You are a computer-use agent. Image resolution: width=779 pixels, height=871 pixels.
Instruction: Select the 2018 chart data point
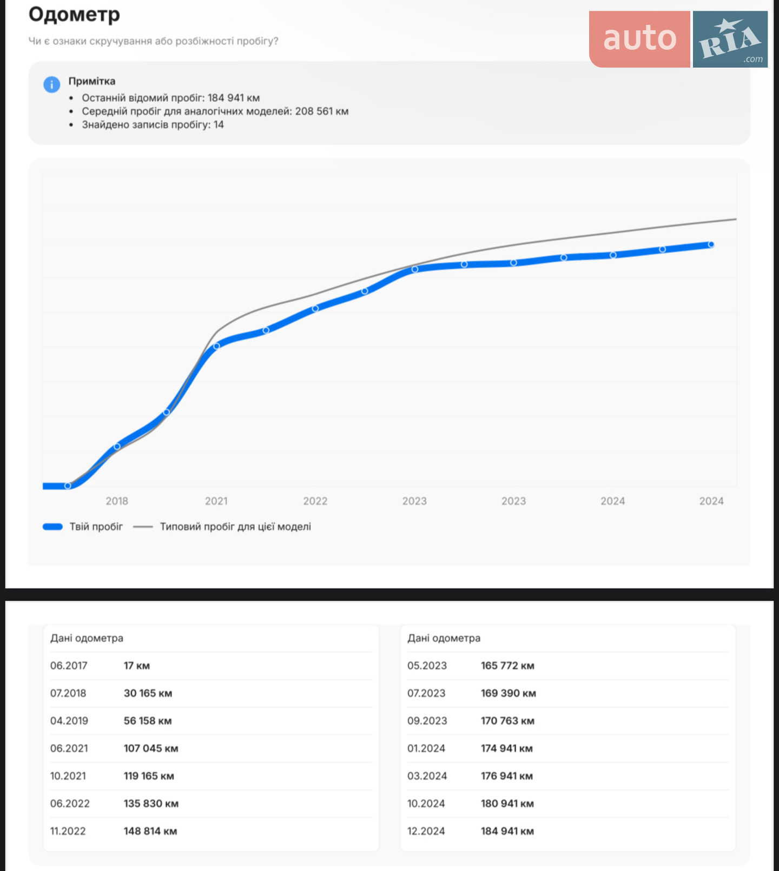pyautogui.click(x=117, y=447)
